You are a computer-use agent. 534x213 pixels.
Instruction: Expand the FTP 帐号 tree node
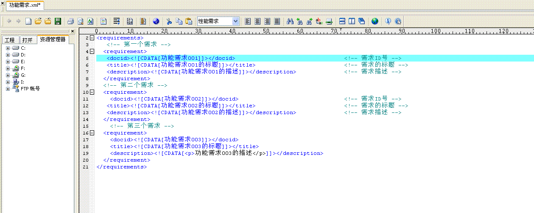(8, 89)
